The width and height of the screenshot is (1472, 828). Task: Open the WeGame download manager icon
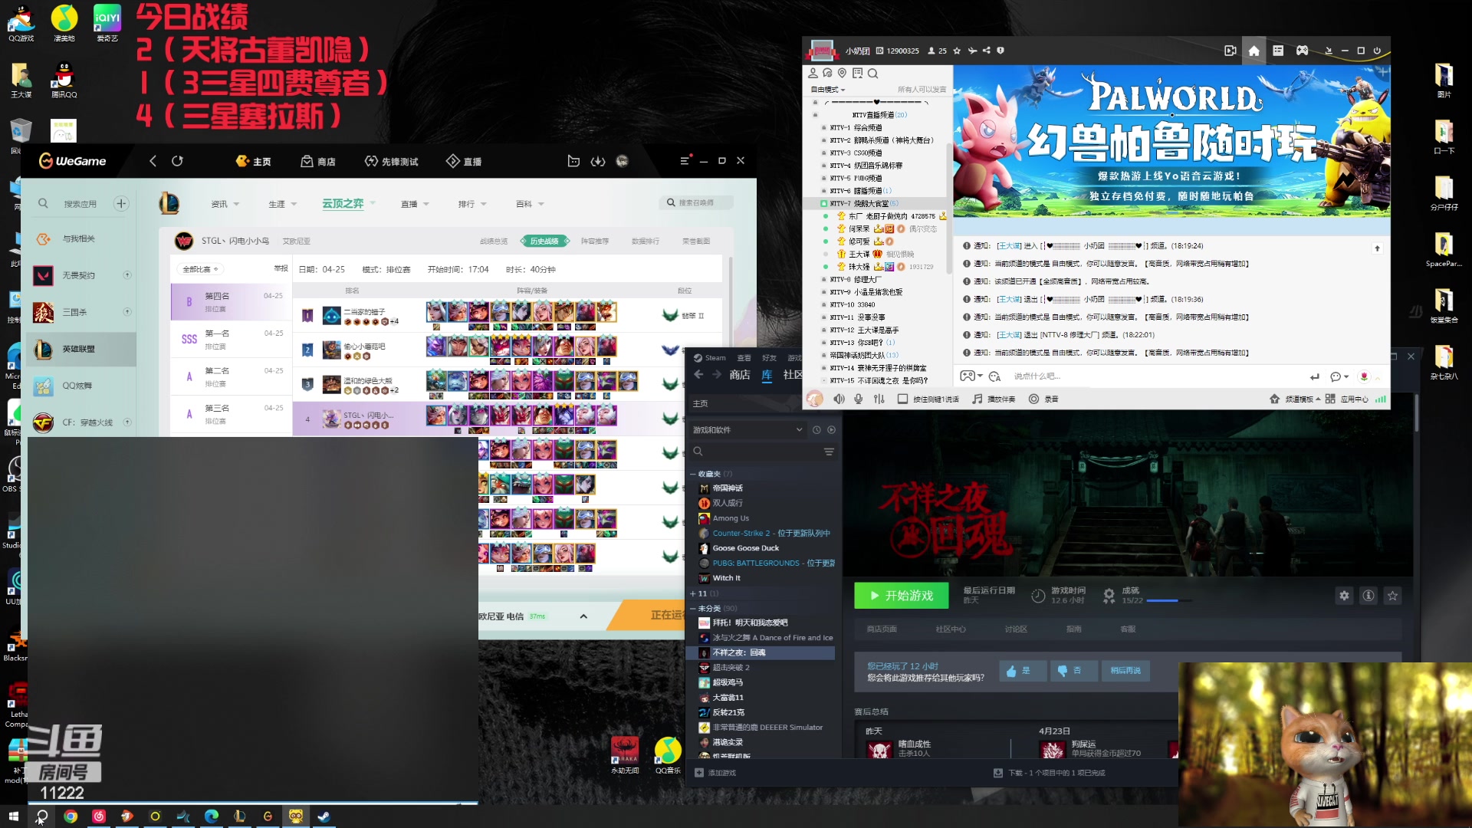click(x=598, y=161)
